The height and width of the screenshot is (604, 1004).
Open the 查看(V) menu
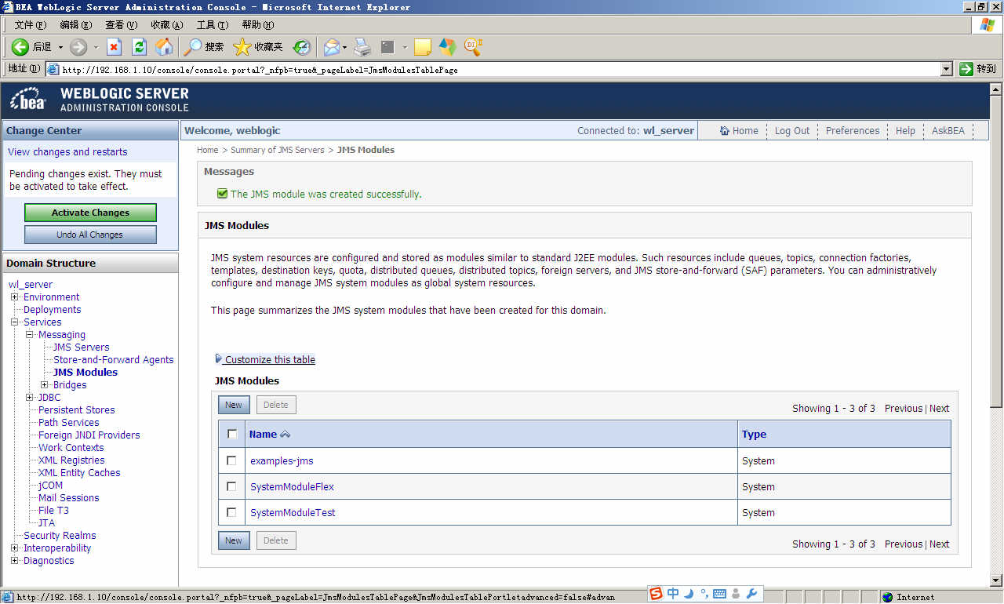pyautogui.click(x=121, y=25)
